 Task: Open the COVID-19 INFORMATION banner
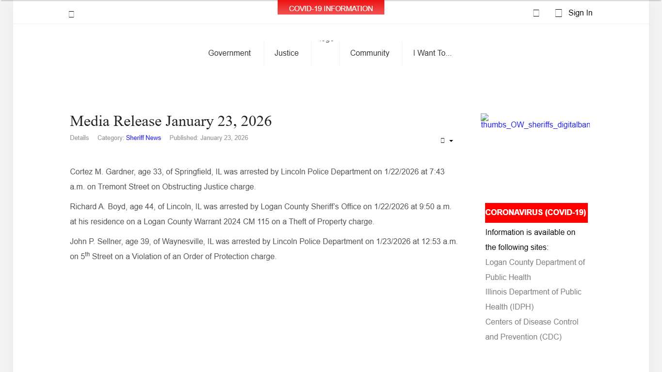[x=331, y=8]
